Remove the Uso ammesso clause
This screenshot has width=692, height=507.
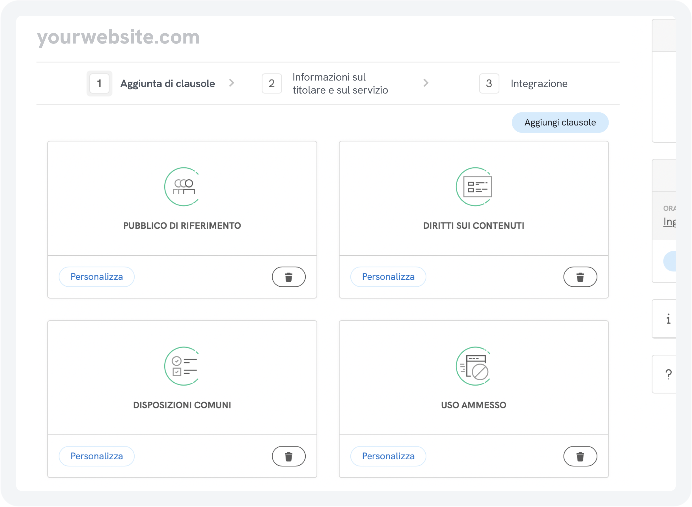580,456
